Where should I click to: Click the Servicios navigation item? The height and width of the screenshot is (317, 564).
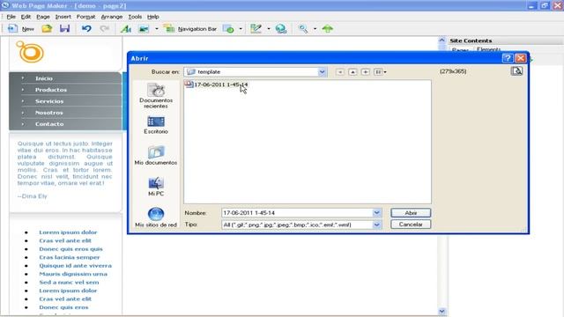[49, 101]
